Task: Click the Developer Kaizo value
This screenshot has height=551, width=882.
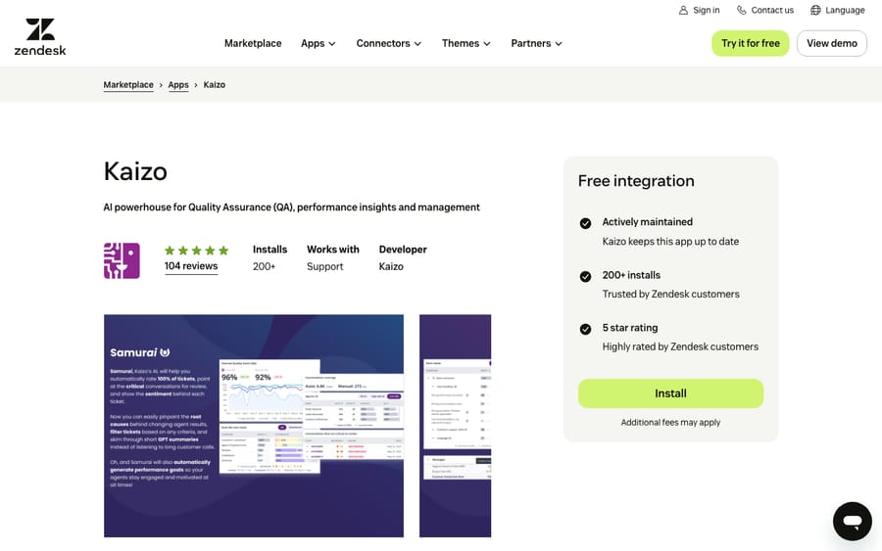Action: [x=391, y=266]
